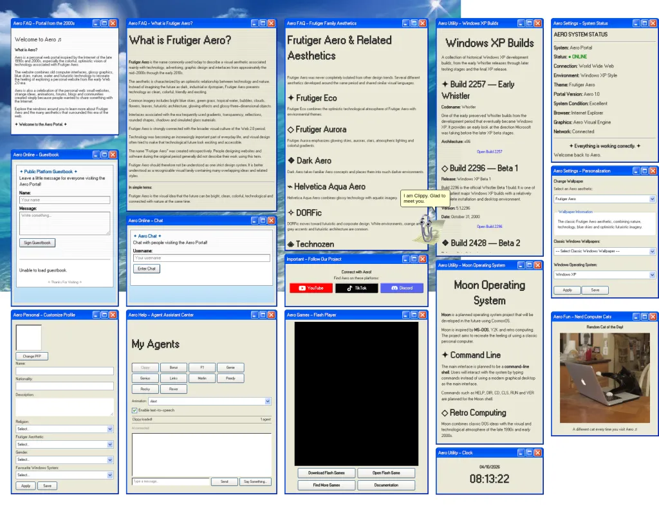Toggle Enable text-to-speech checkbox

pyautogui.click(x=135, y=410)
